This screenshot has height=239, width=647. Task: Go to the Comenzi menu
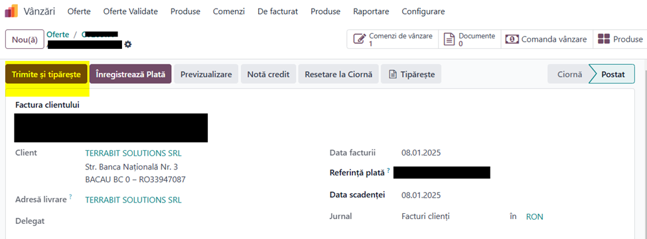[x=228, y=11]
